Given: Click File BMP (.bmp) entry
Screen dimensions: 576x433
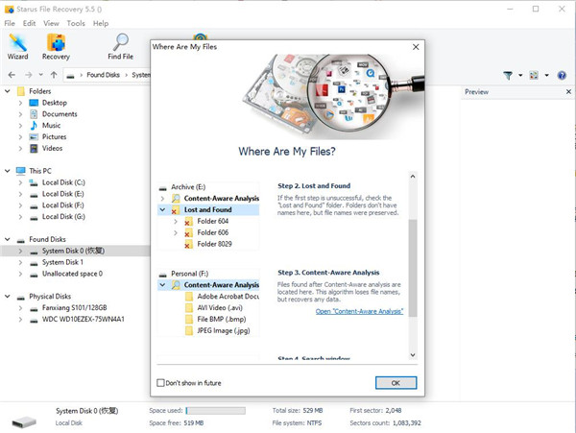Looking at the screenshot, I should (222, 319).
